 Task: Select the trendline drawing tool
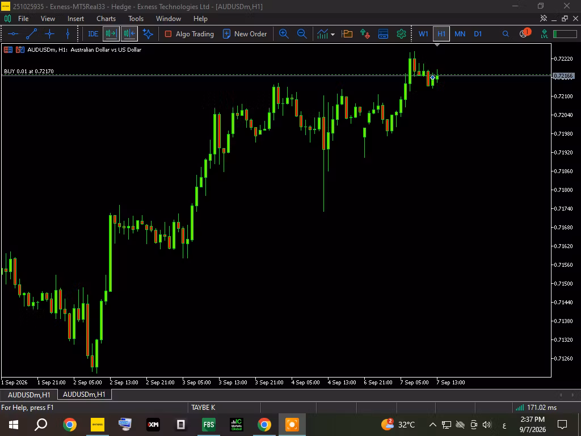coord(32,33)
